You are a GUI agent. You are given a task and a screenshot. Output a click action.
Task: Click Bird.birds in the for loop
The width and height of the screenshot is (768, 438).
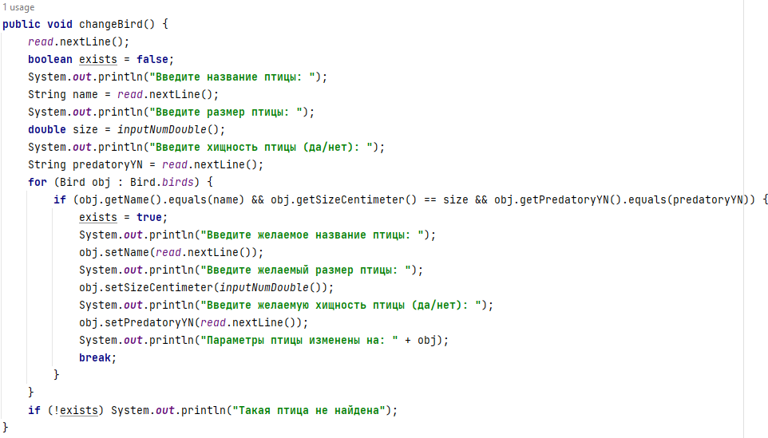pos(161,182)
